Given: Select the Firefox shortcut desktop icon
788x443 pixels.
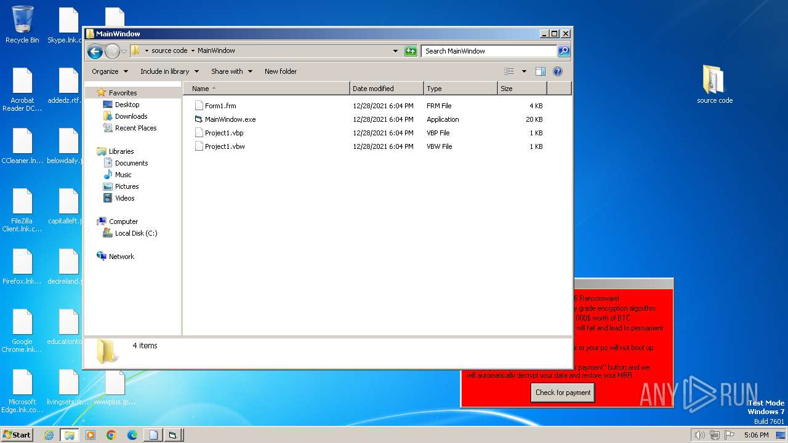Looking at the screenshot, I should (22, 268).
